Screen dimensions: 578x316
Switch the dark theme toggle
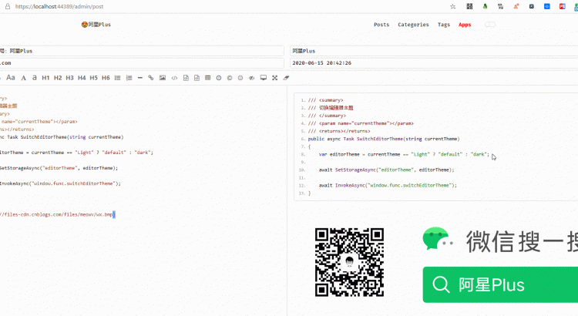tap(489, 25)
